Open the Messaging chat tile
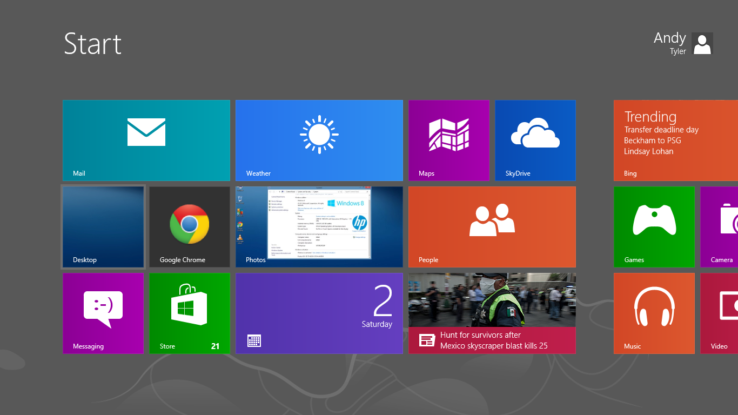Image resolution: width=738 pixels, height=415 pixels. (x=103, y=313)
